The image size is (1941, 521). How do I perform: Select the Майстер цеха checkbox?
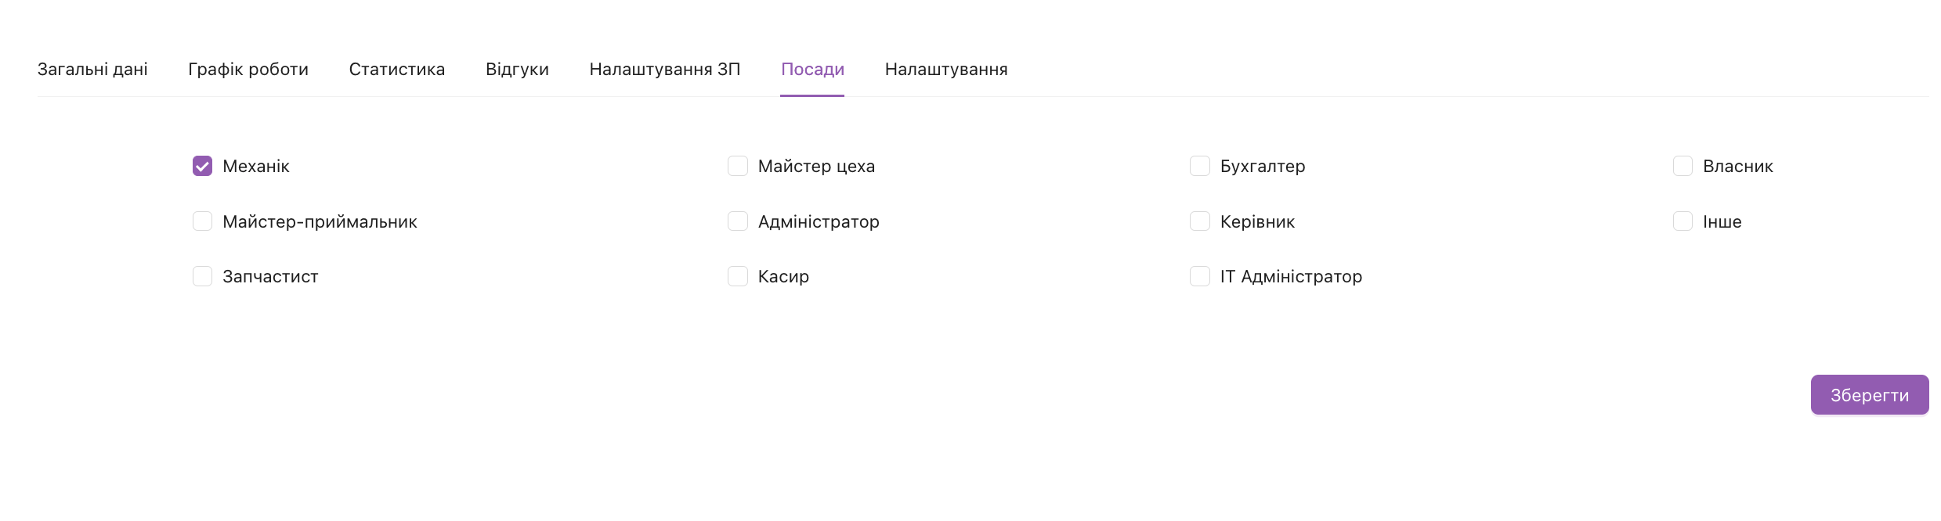738,166
